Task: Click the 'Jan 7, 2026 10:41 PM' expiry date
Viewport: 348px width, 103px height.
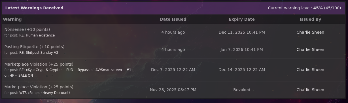Action: 242,50
